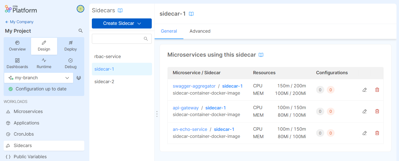This screenshot has width=399, height=161.
Task: Click the sidecar search input field
Action: point(118,39)
